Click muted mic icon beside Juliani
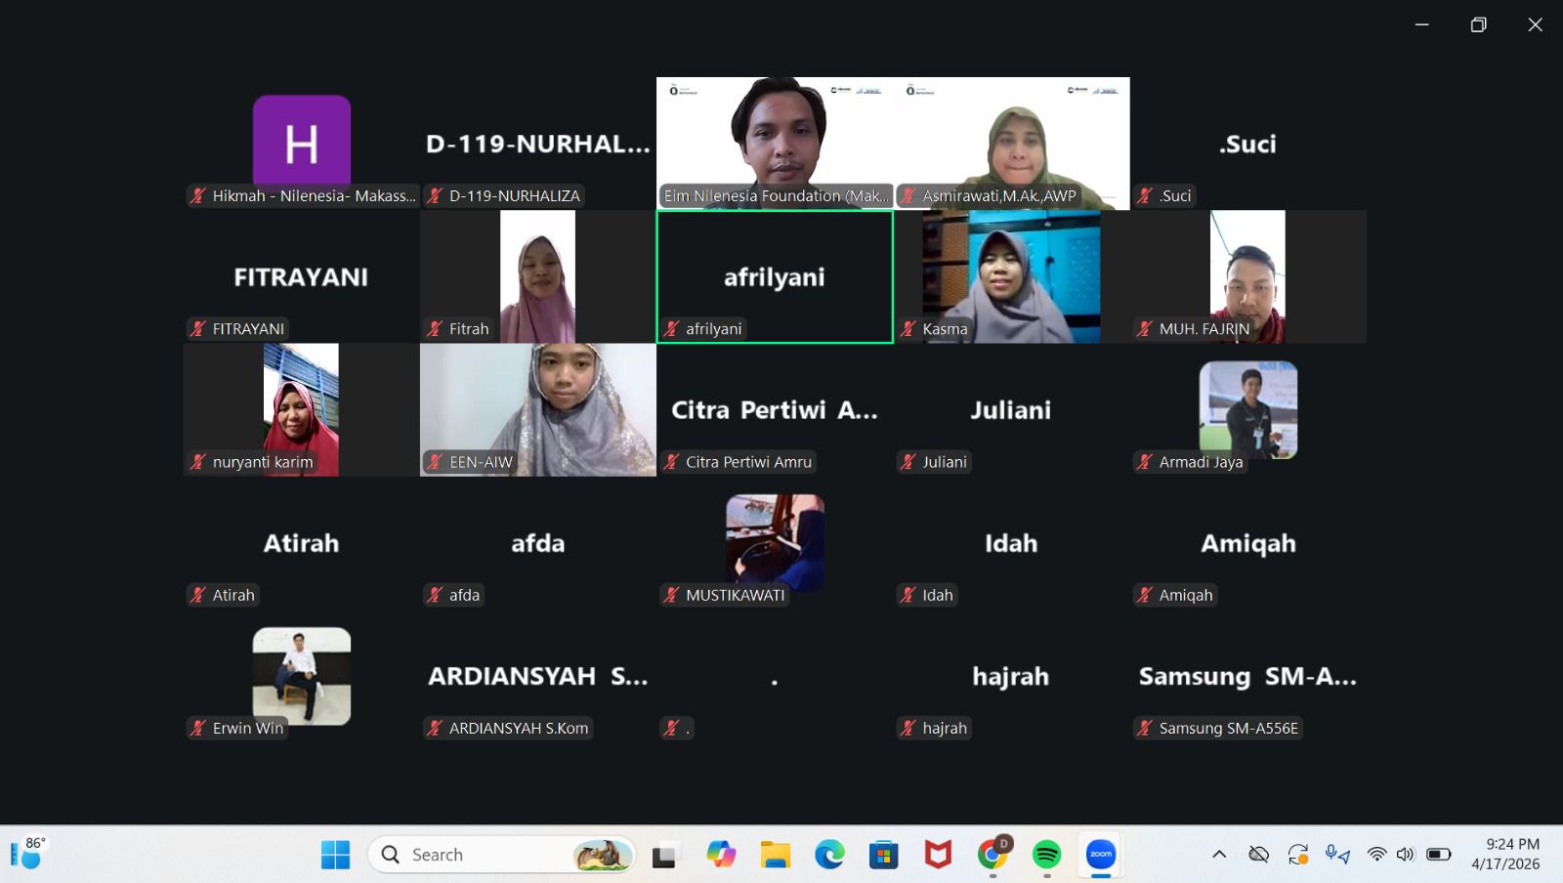The width and height of the screenshot is (1563, 883). tap(908, 462)
